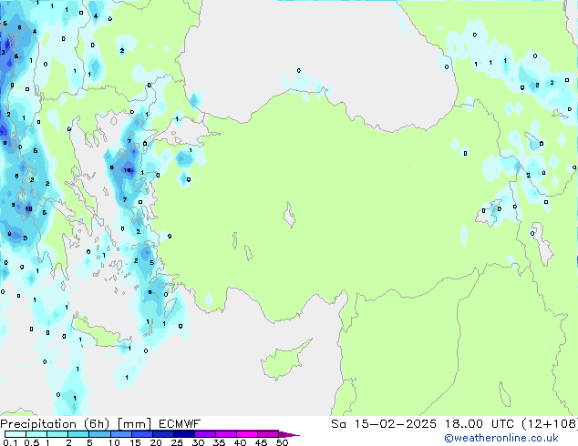Click the legend value '25'
578x446 pixels.
[x=177, y=442]
